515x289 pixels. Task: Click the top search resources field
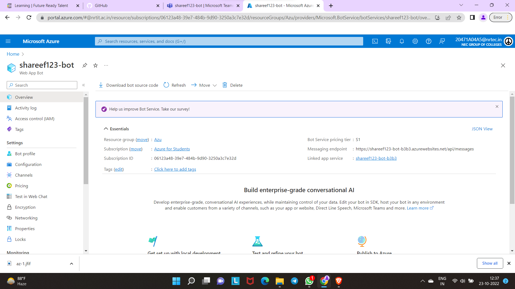[229, 41]
